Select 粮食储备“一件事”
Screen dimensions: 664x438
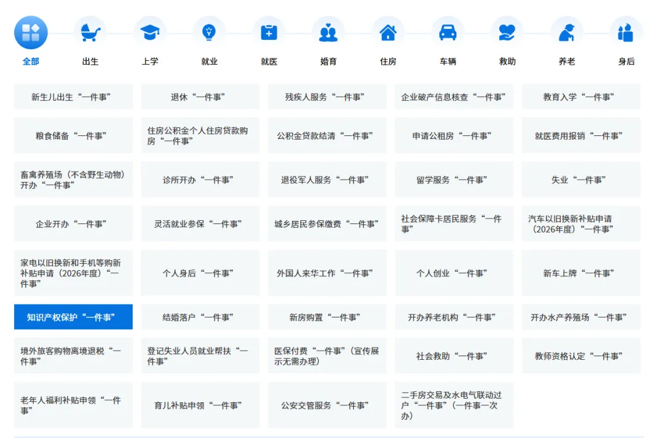pos(73,135)
